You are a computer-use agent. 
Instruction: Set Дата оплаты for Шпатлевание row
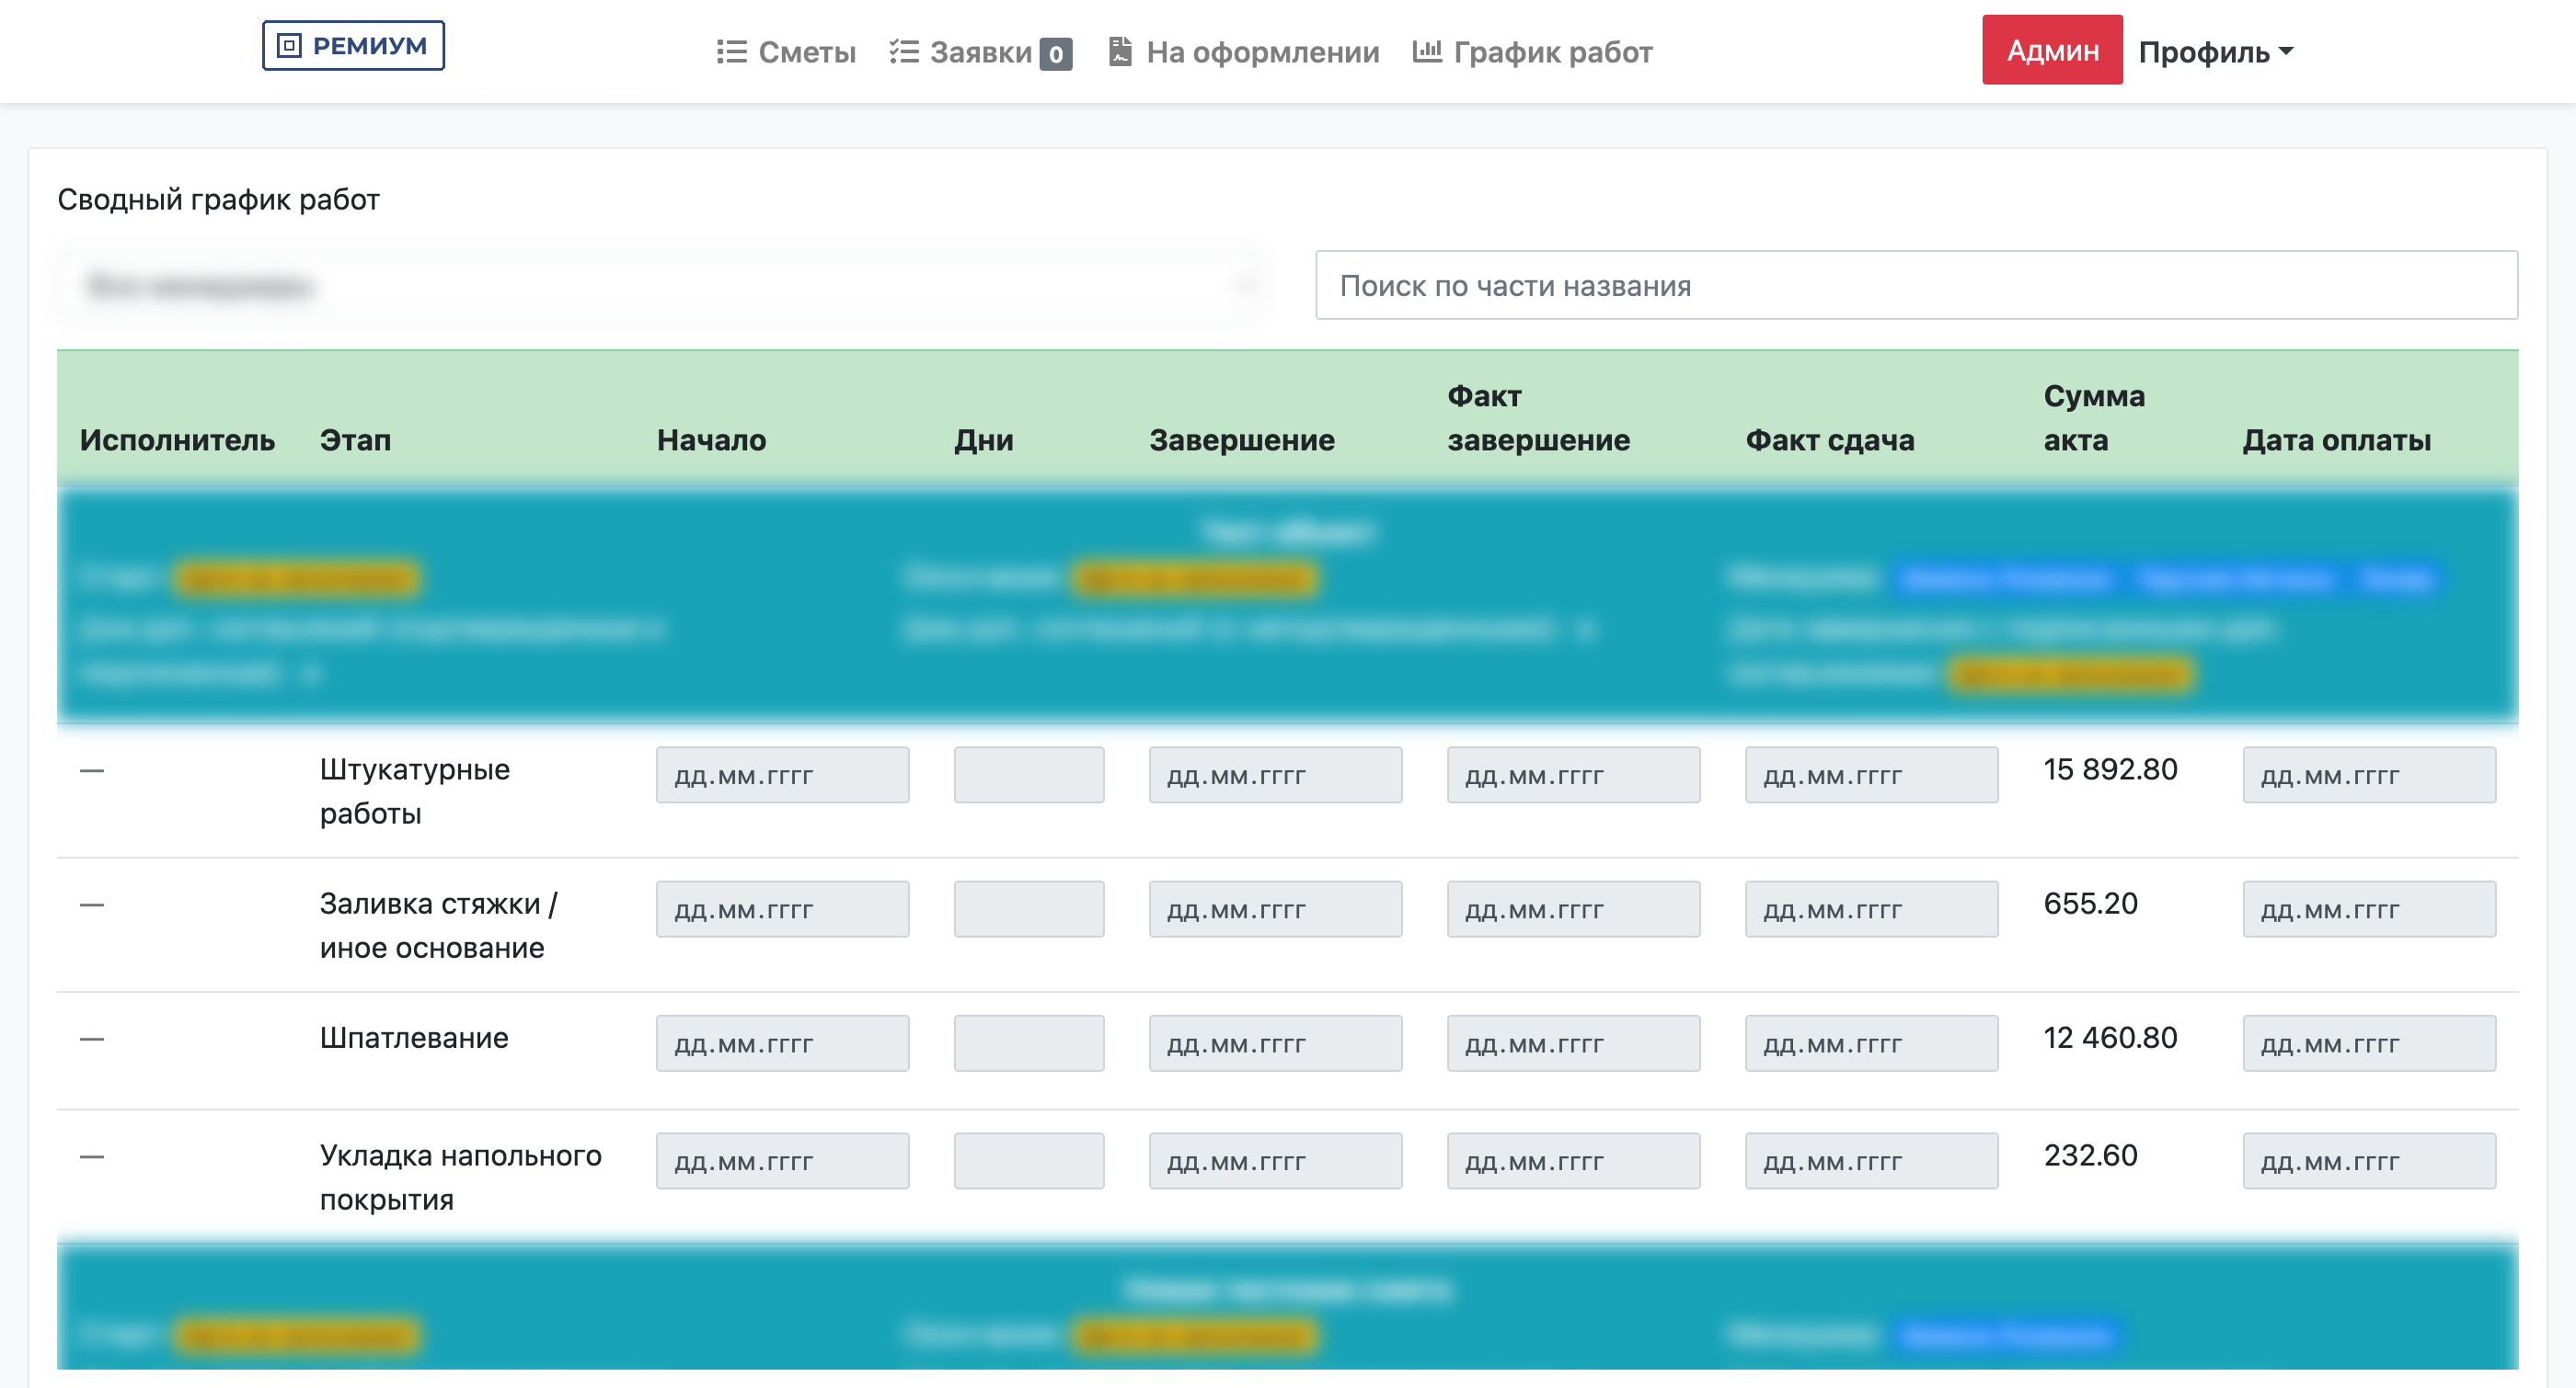click(x=2369, y=1043)
